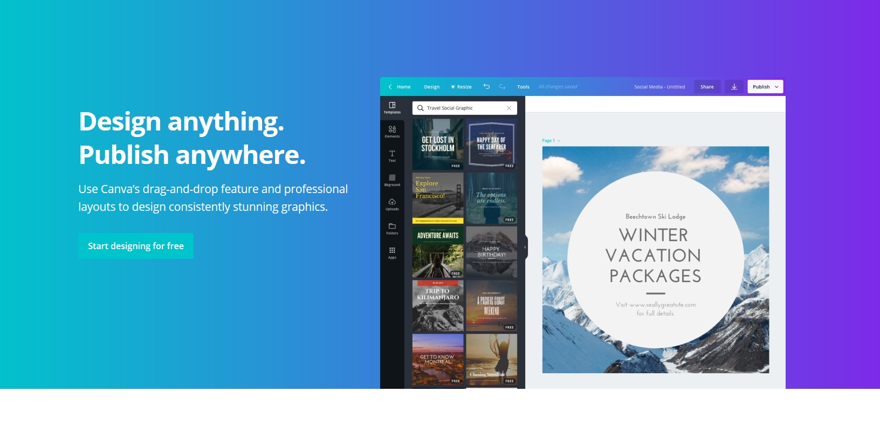
Task: Open the Apps sidebar panel
Action: [392, 253]
